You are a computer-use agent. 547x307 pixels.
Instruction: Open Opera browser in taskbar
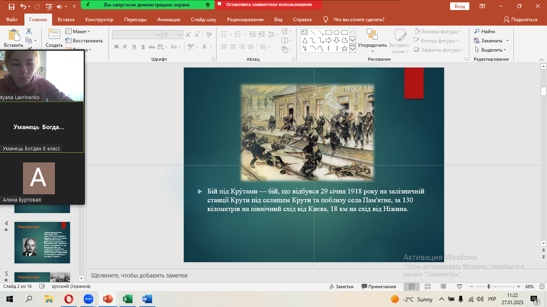coord(68,299)
